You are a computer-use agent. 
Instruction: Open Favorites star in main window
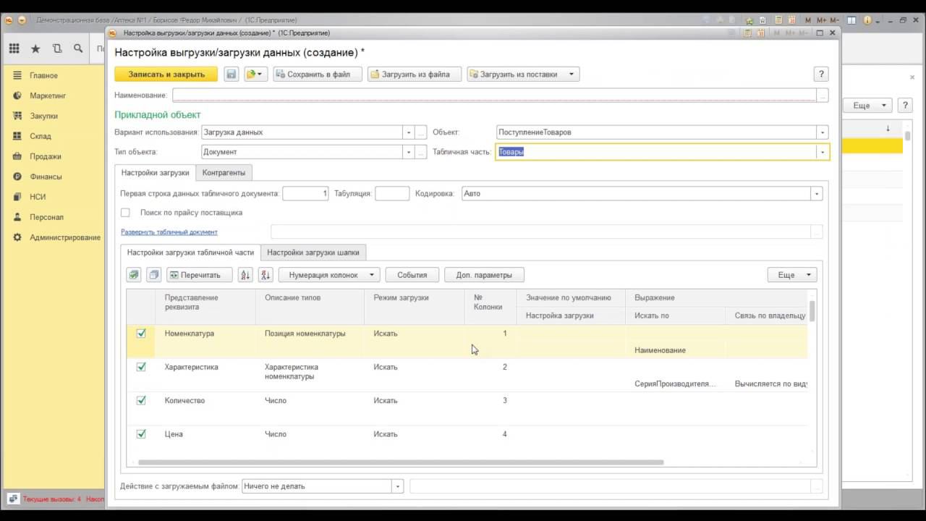tap(35, 48)
